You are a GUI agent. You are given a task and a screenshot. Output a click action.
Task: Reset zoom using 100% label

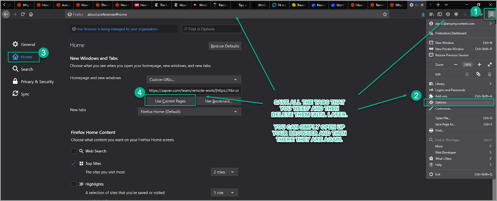coord(467,65)
